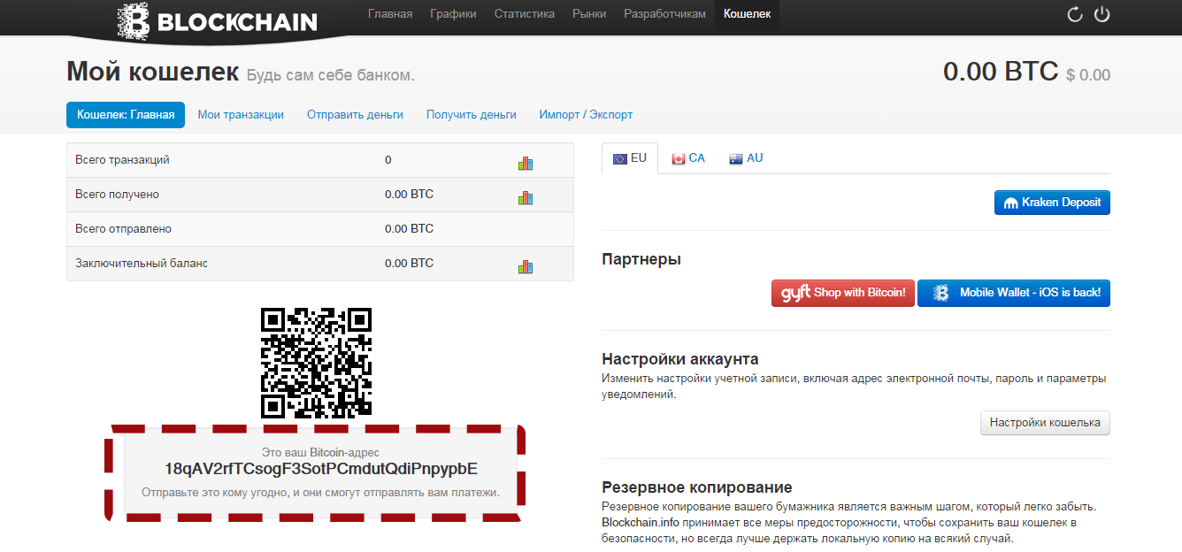This screenshot has width=1182, height=552.
Task: Open the Кошелек menu item in navigation
Action: pyautogui.click(x=746, y=14)
